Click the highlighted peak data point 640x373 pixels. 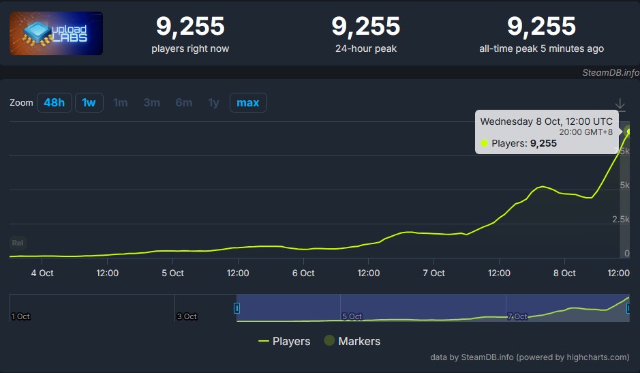point(629,130)
